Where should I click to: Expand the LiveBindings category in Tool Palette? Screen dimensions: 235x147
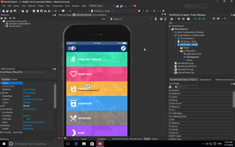point(170,113)
